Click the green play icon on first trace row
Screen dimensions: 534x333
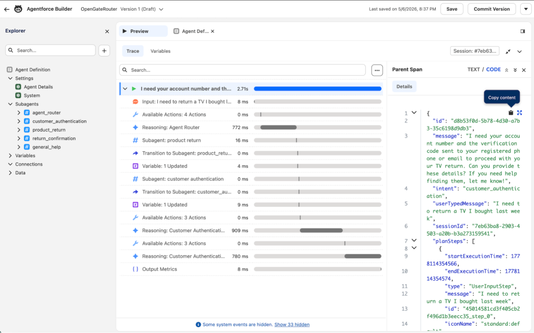tap(134, 88)
